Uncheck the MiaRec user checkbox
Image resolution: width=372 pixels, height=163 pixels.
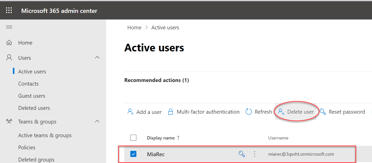pyautogui.click(x=133, y=154)
